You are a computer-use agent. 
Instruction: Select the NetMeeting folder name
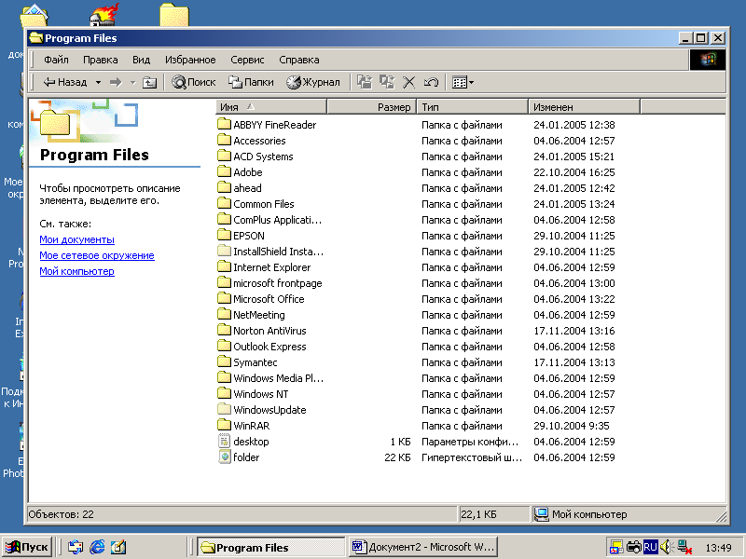click(x=259, y=315)
